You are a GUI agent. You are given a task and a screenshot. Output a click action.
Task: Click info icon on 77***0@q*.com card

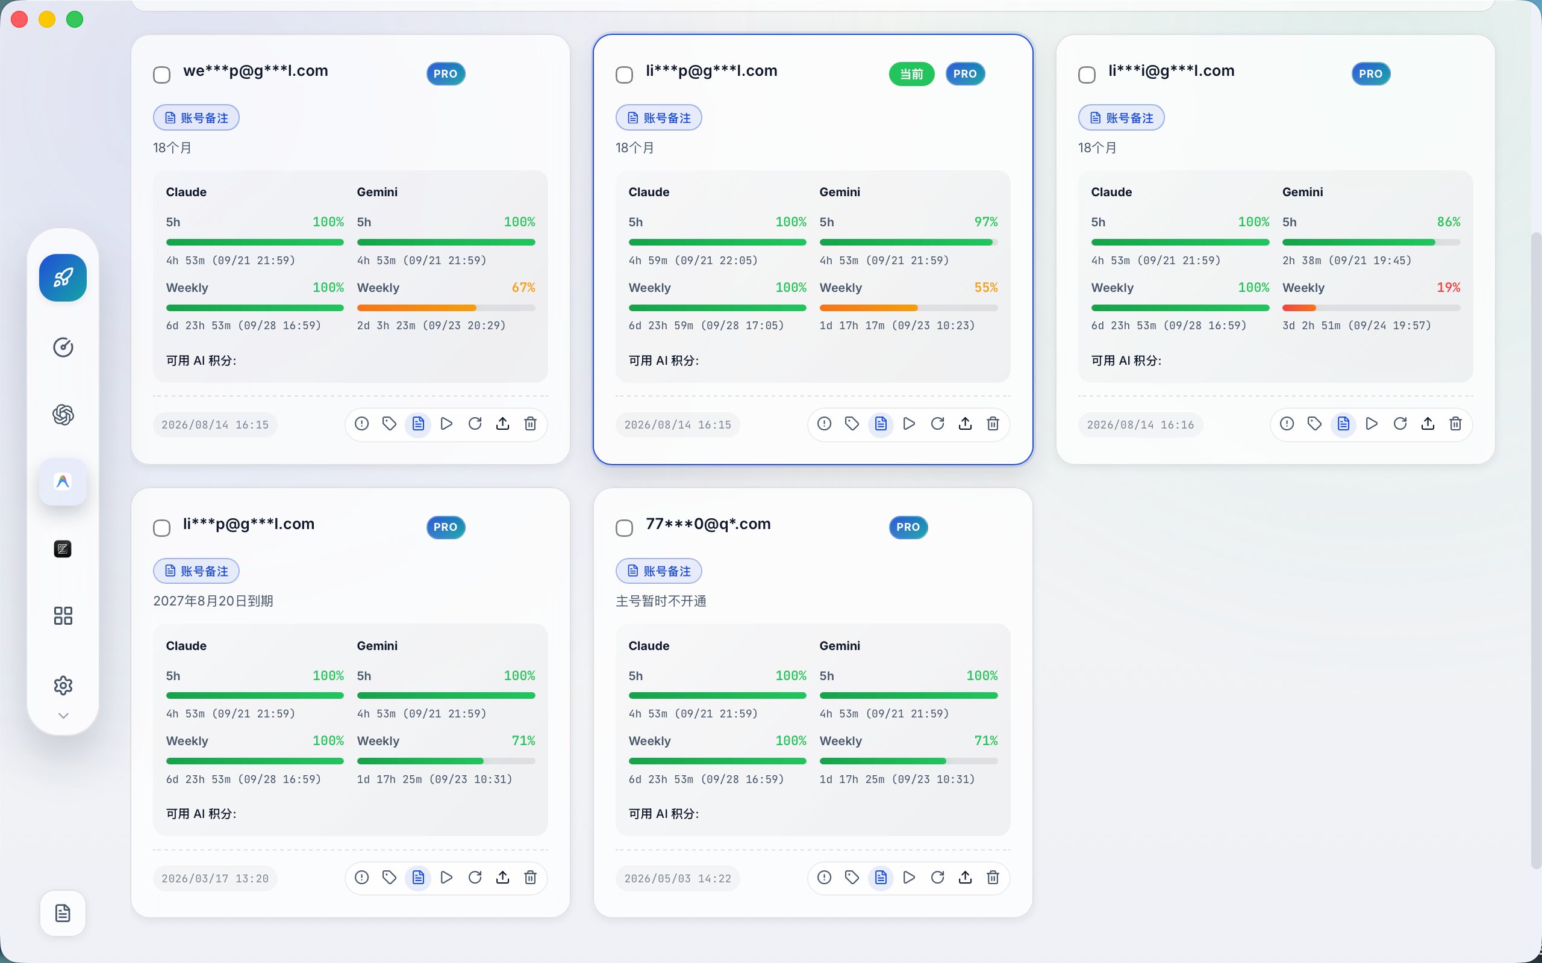coord(825,878)
